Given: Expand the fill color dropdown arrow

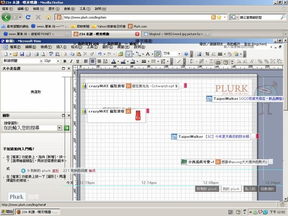Looking at the screenshot, I should [x=137, y=61].
